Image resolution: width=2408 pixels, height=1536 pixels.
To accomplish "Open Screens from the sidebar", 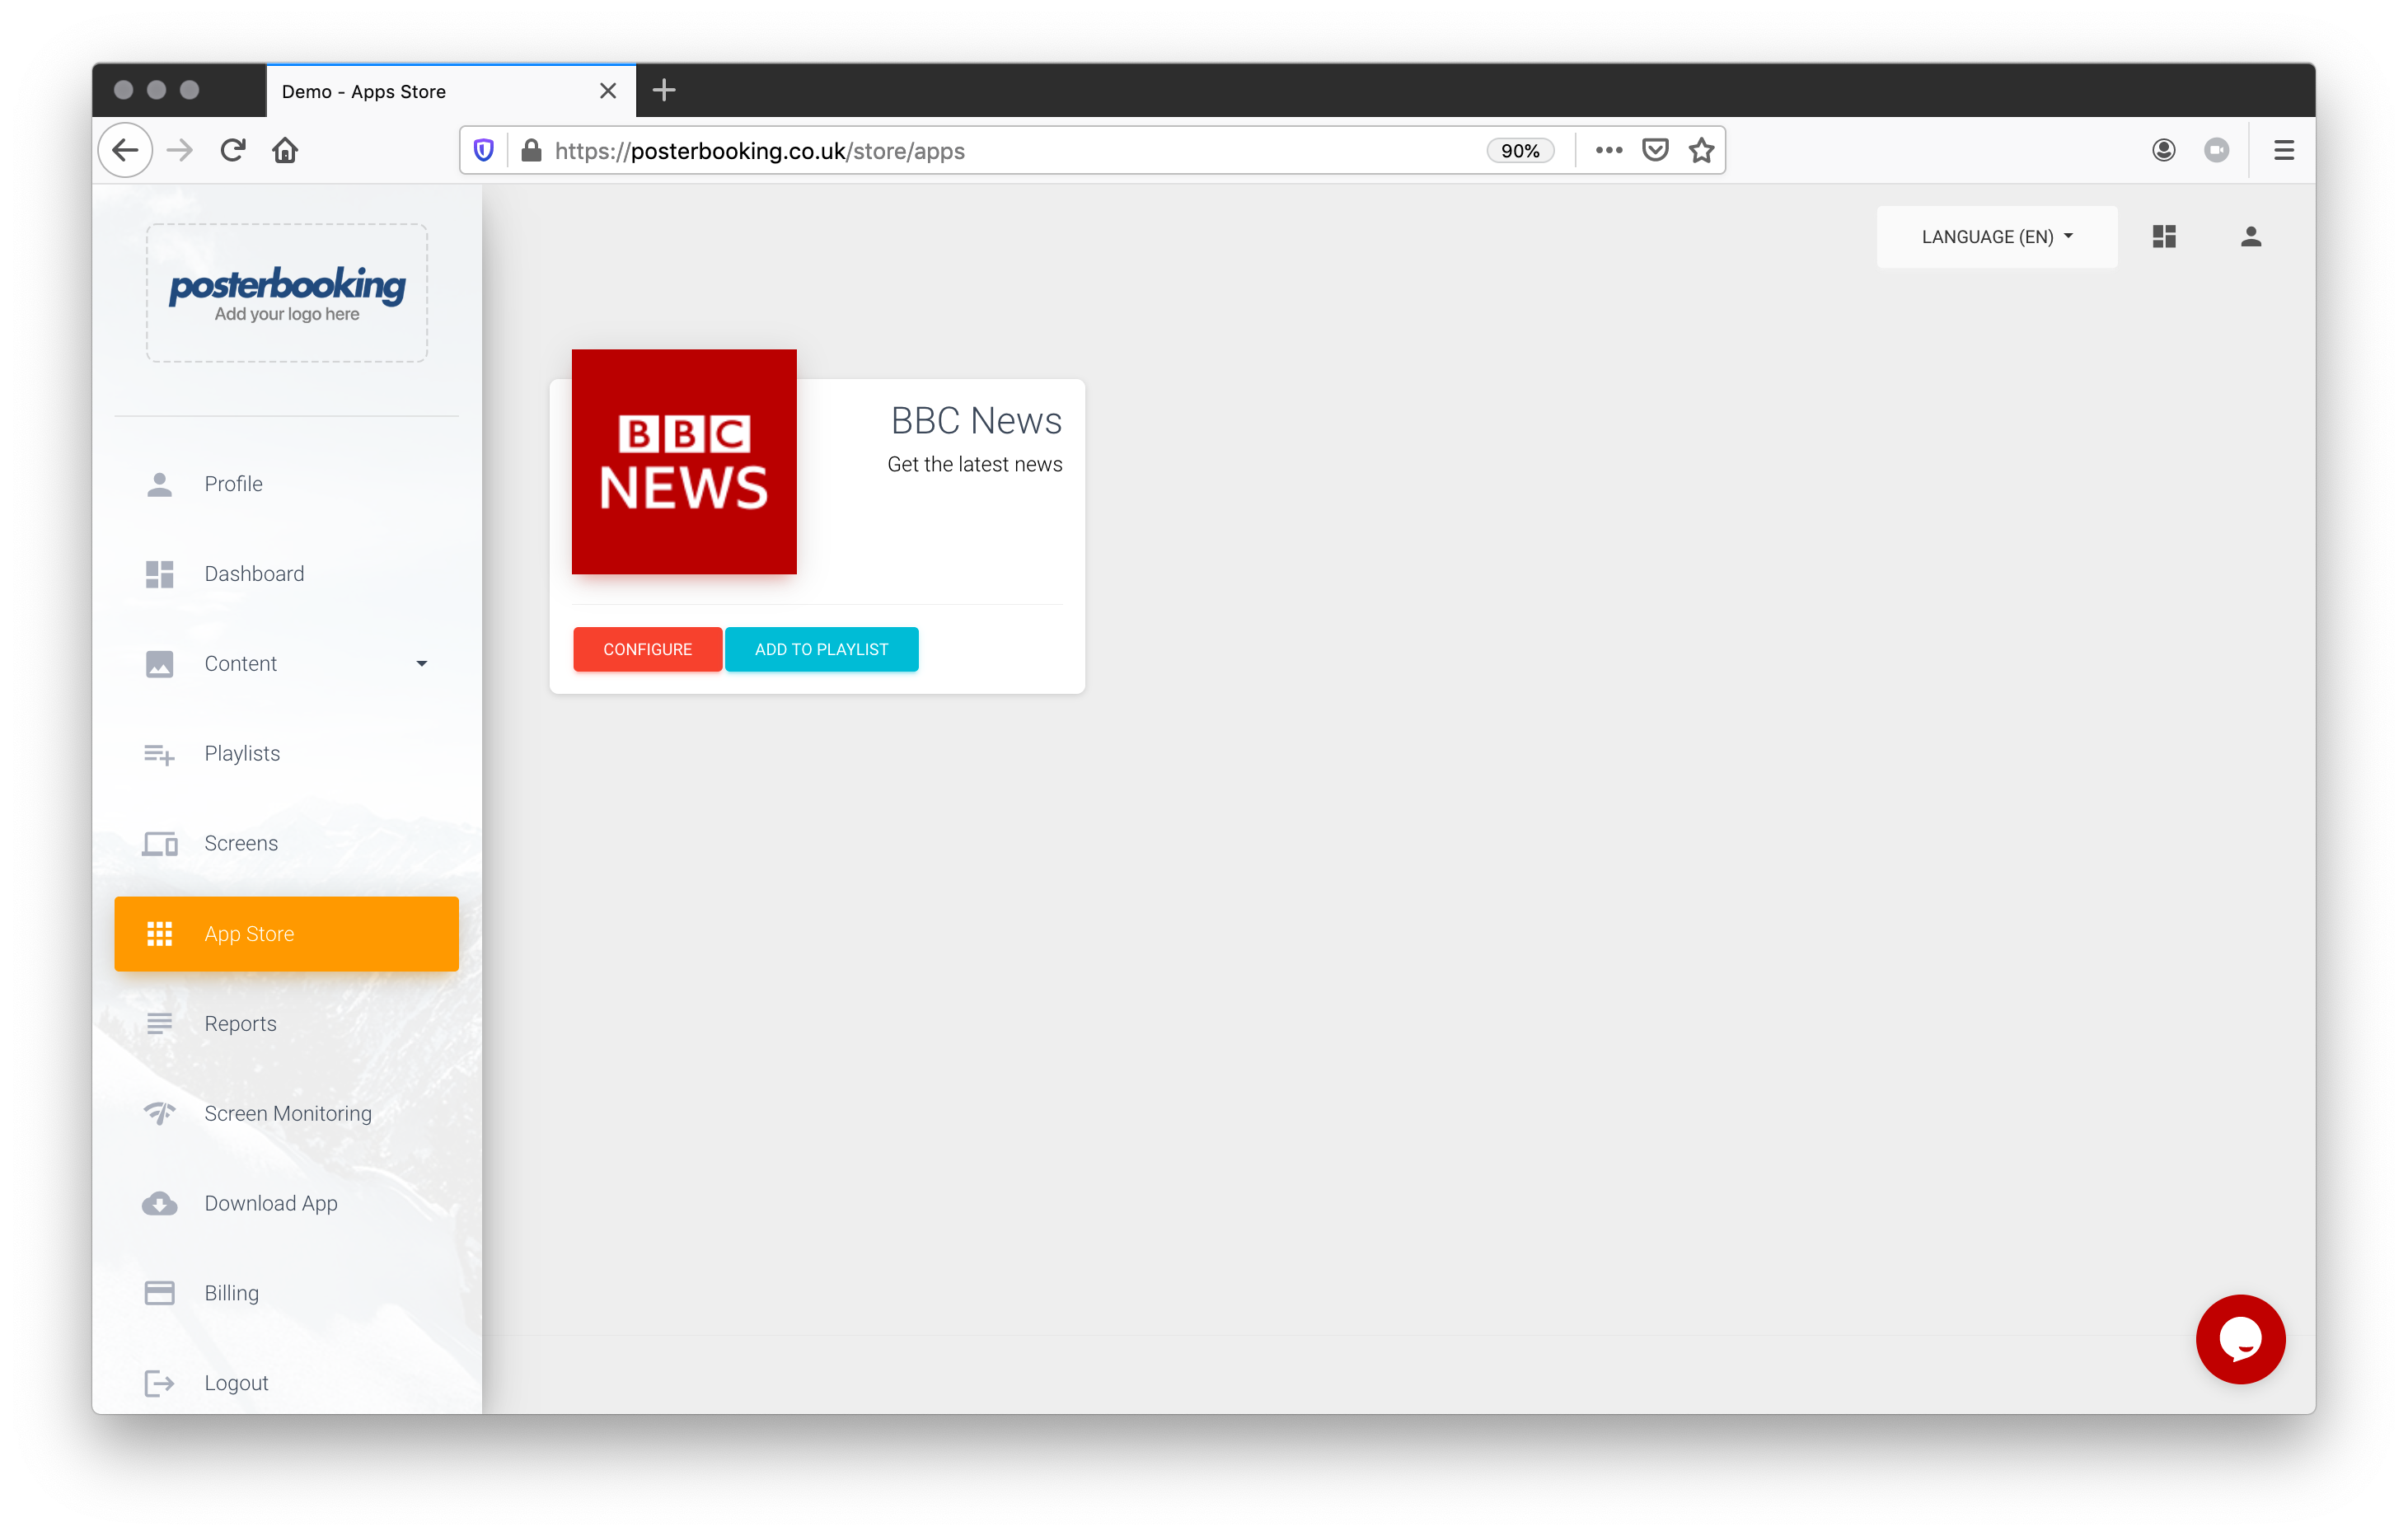I will coord(287,844).
